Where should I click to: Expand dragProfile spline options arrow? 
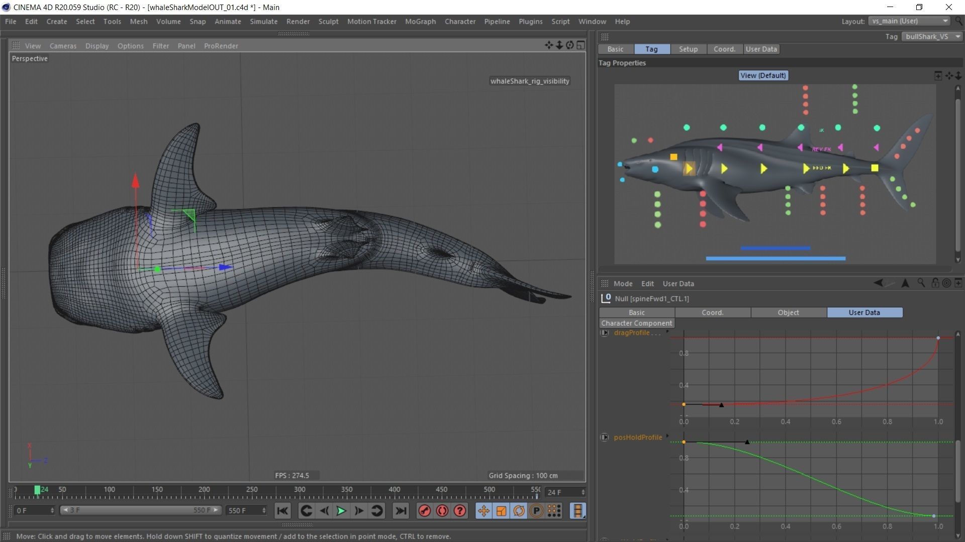[x=667, y=332]
